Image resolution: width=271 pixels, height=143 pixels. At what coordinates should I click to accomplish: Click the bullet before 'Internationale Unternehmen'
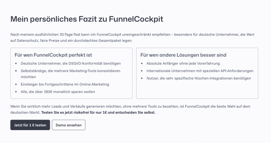pyautogui.click(x=142, y=71)
